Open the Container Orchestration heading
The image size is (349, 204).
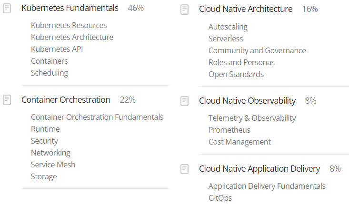tap(66, 100)
